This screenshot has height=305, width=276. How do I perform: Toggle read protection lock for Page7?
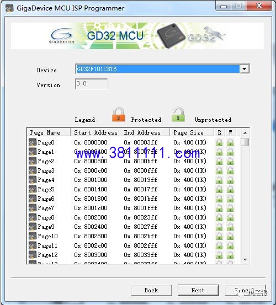219,208
